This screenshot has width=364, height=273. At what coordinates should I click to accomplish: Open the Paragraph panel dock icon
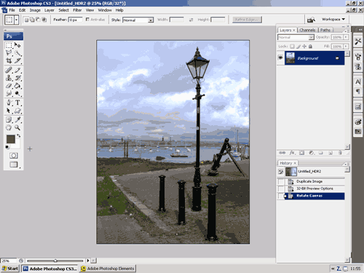358,92
